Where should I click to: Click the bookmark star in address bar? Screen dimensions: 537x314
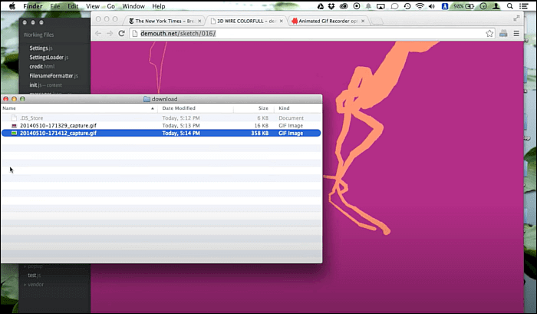pos(489,34)
